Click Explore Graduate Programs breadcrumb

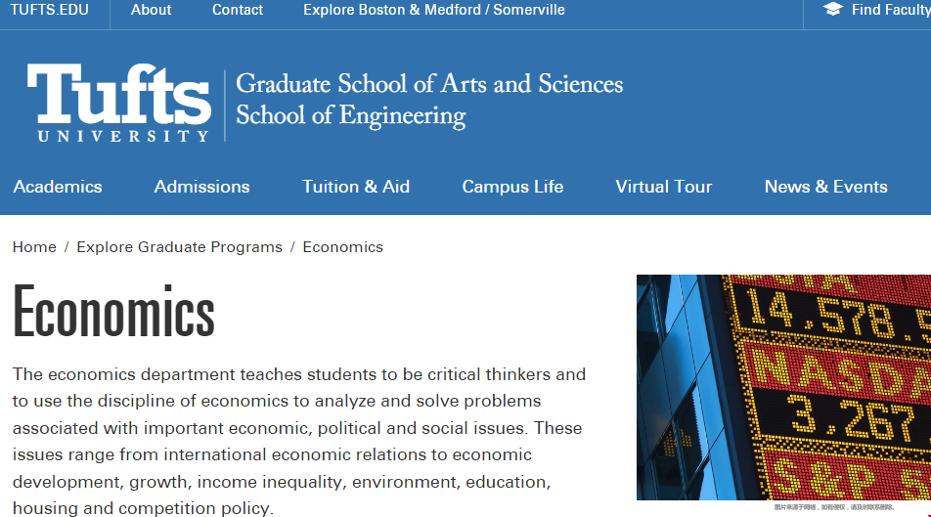179,247
